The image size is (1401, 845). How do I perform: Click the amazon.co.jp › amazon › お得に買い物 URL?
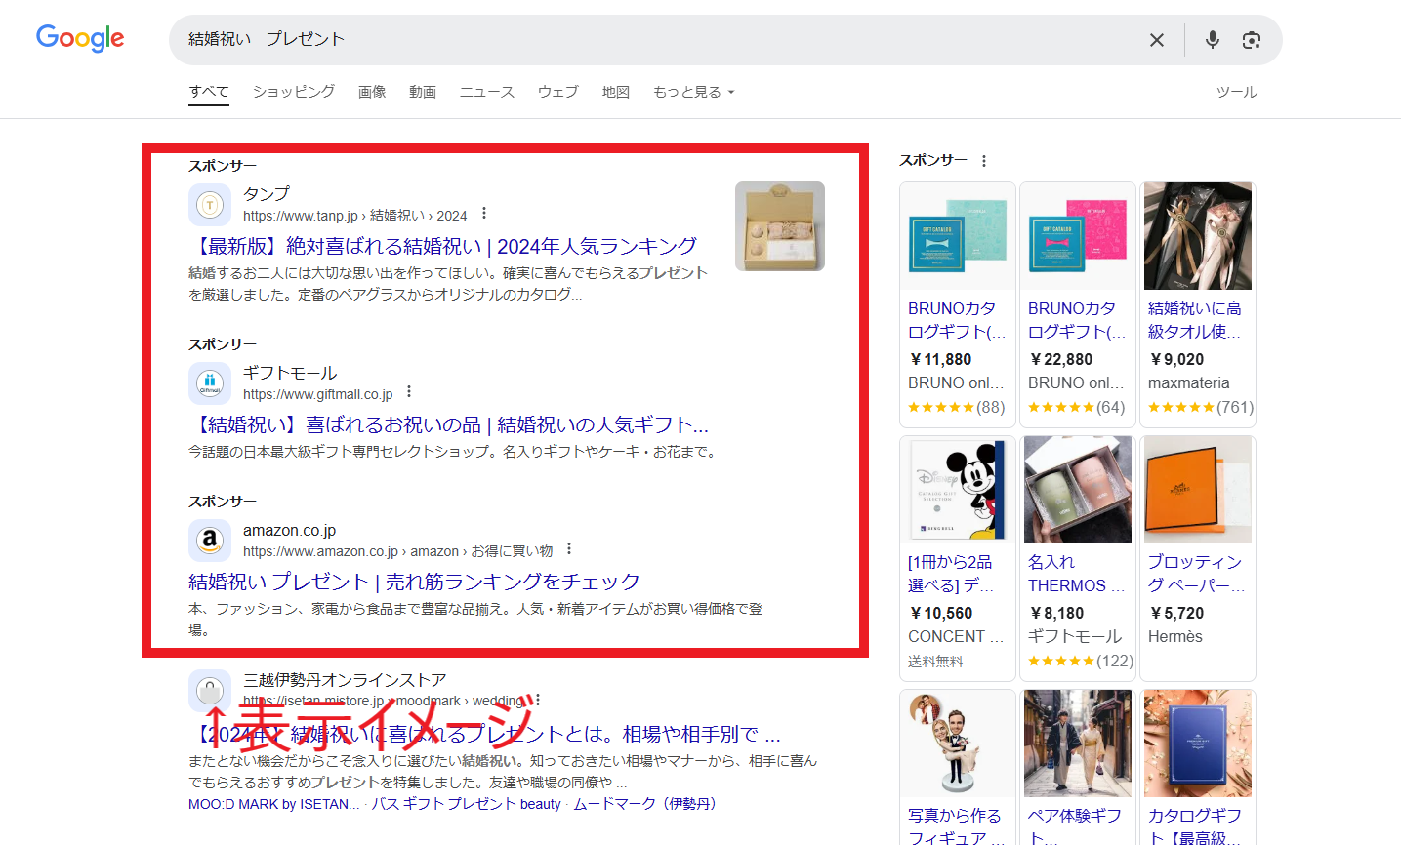398,551
